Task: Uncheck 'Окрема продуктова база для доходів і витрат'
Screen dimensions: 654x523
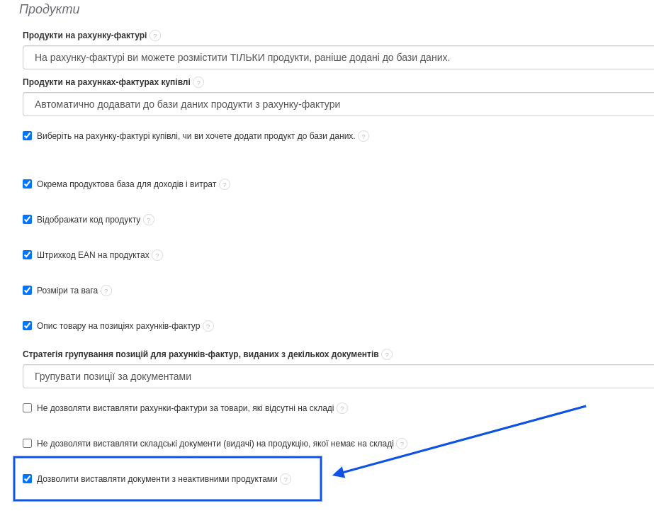Action: point(28,184)
